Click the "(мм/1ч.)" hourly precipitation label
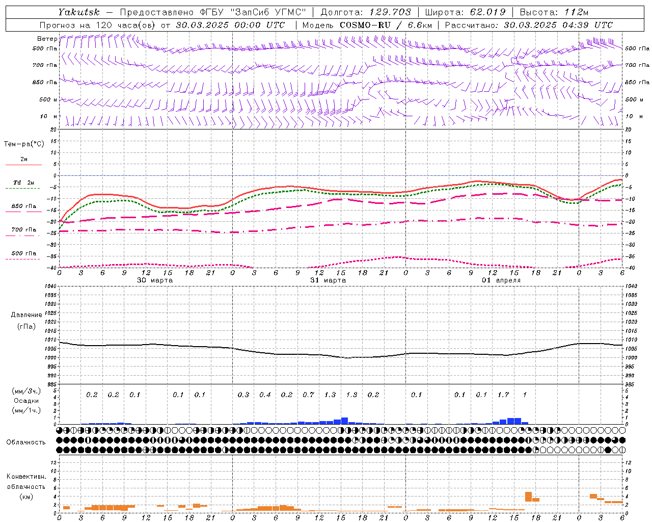The image size is (652, 522). [26, 410]
